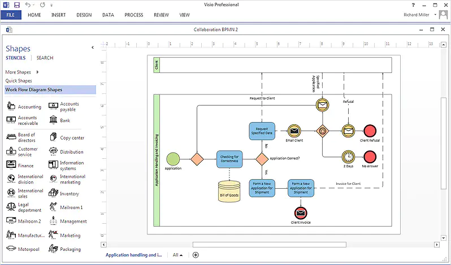
Task: Select the Copy center shape
Action: tap(53, 137)
